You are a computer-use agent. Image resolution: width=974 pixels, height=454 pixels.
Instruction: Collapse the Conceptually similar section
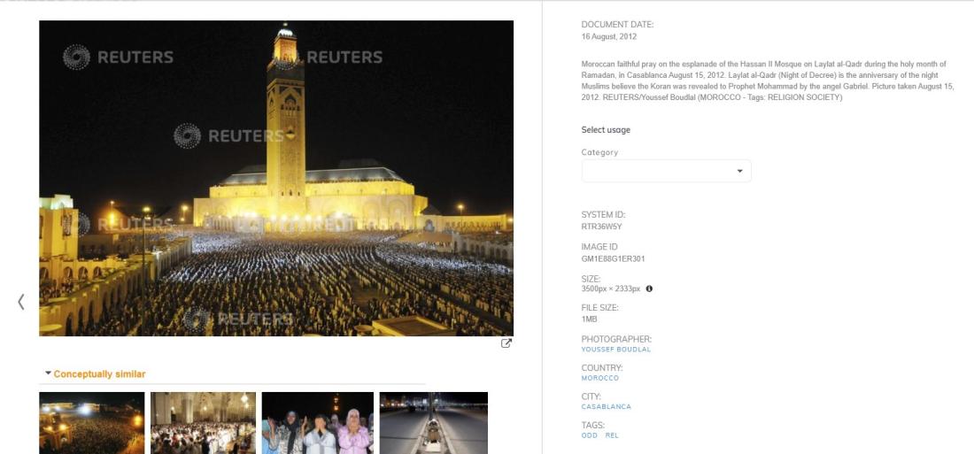click(48, 373)
